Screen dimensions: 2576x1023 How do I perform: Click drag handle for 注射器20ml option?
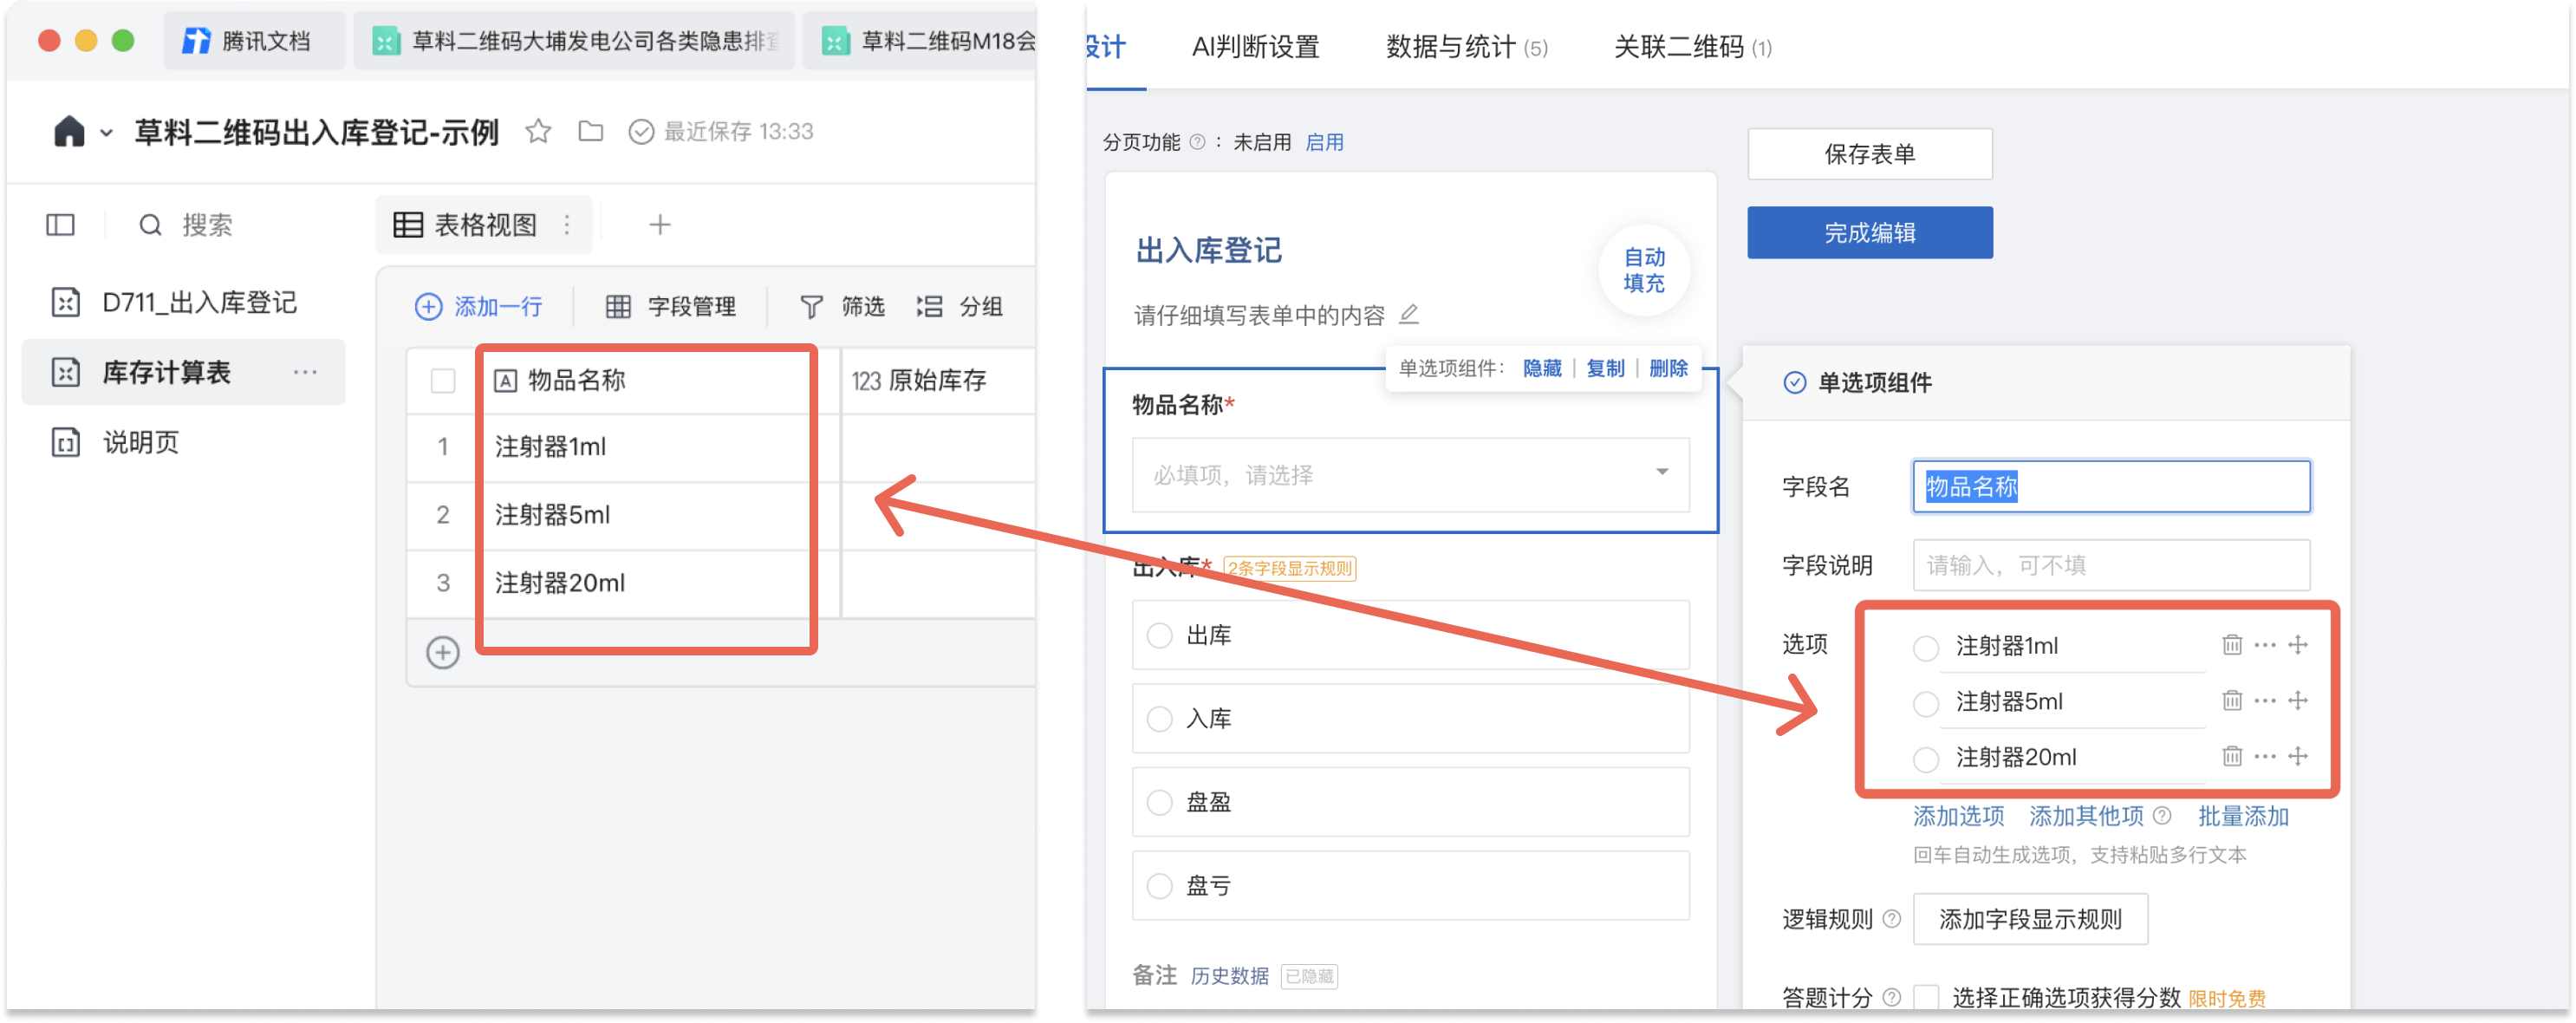click(x=2297, y=757)
